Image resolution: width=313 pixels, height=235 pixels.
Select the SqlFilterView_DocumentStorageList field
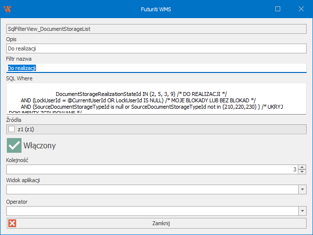156,29
